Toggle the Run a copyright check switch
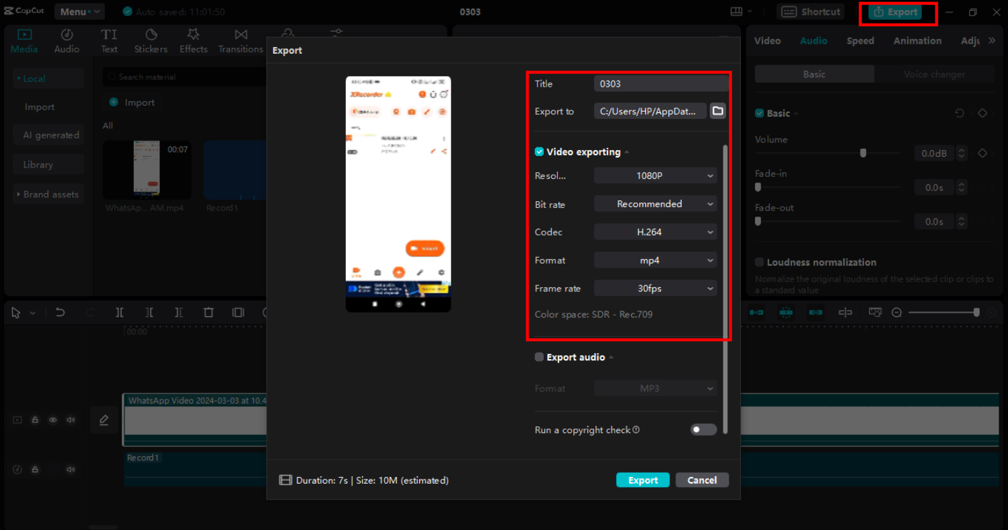The image size is (1008, 530). pos(704,430)
